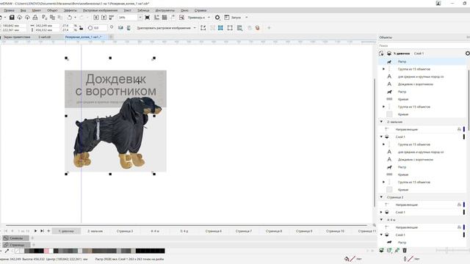Click the Export icon in toolbar

tap(104, 18)
